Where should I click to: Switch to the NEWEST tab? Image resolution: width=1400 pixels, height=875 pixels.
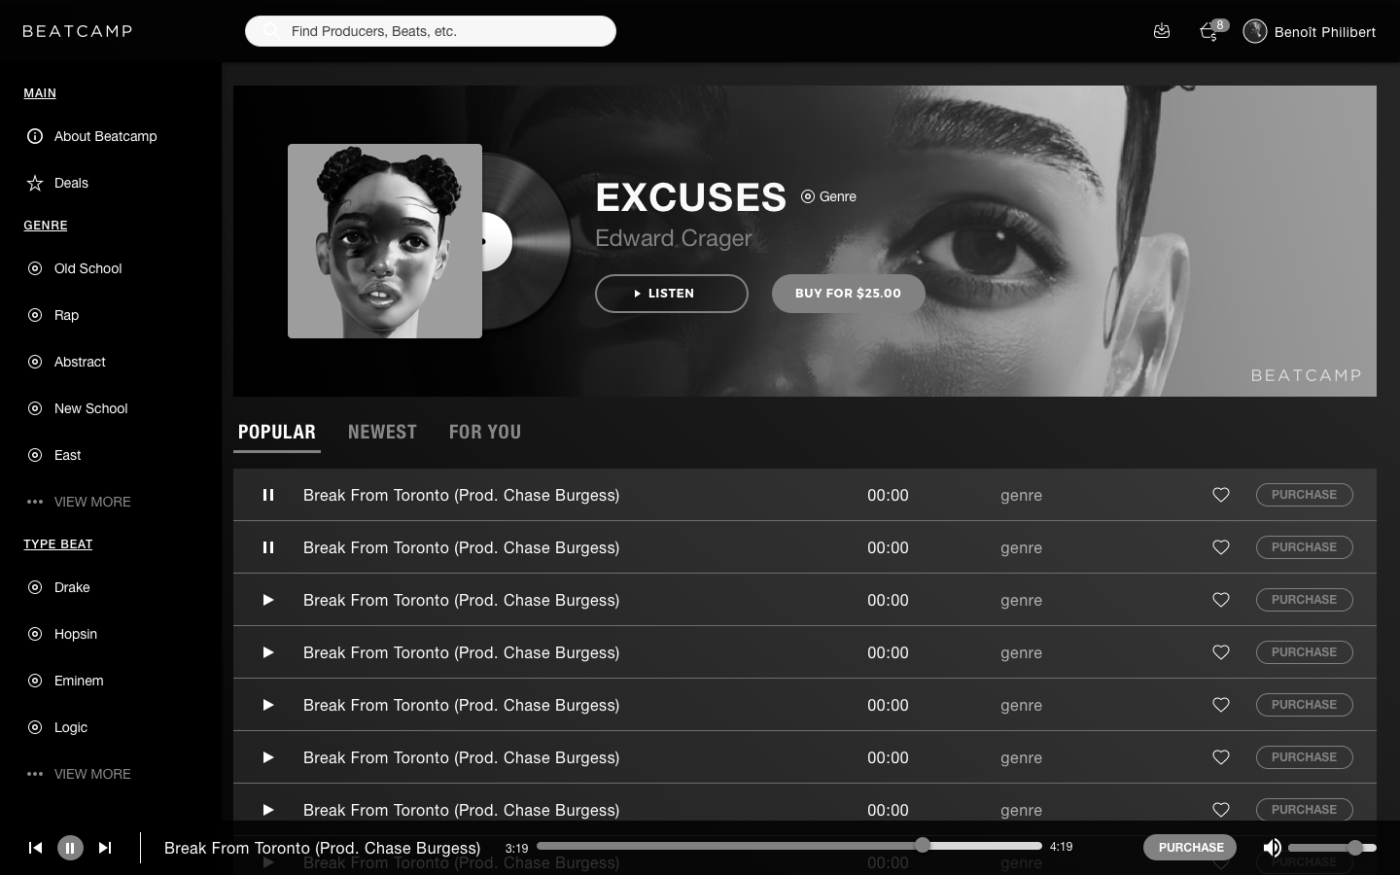(382, 432)
